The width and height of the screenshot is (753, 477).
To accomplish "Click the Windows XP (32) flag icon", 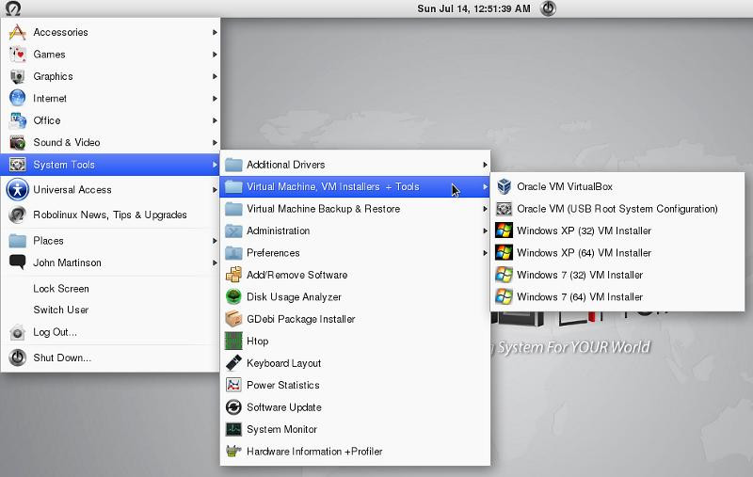I will (x=504, y=231).
